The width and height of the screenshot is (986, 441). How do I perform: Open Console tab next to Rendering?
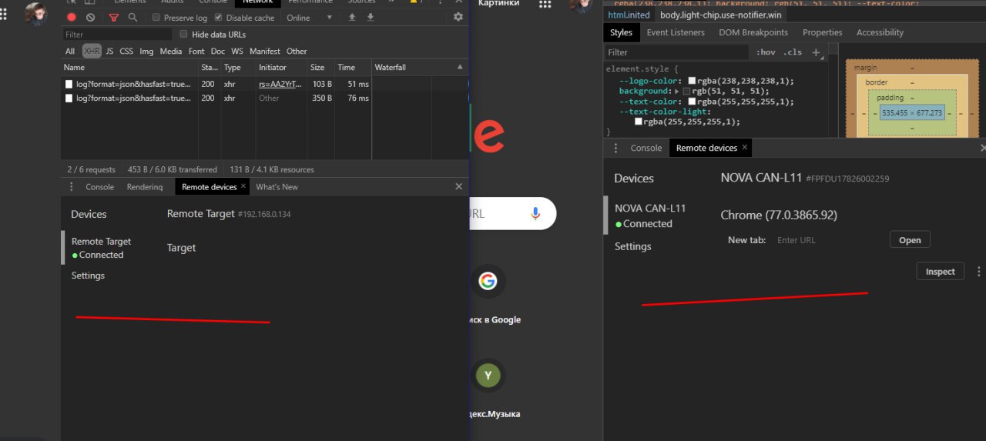(99, 187)
